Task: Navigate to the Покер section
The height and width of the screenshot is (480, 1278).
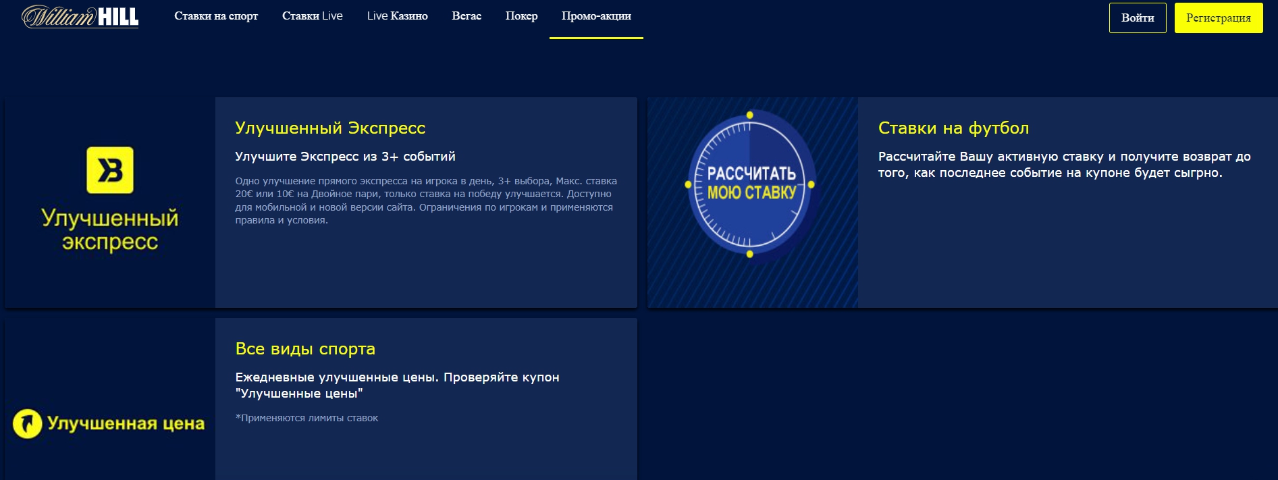Action: [521, 16]
